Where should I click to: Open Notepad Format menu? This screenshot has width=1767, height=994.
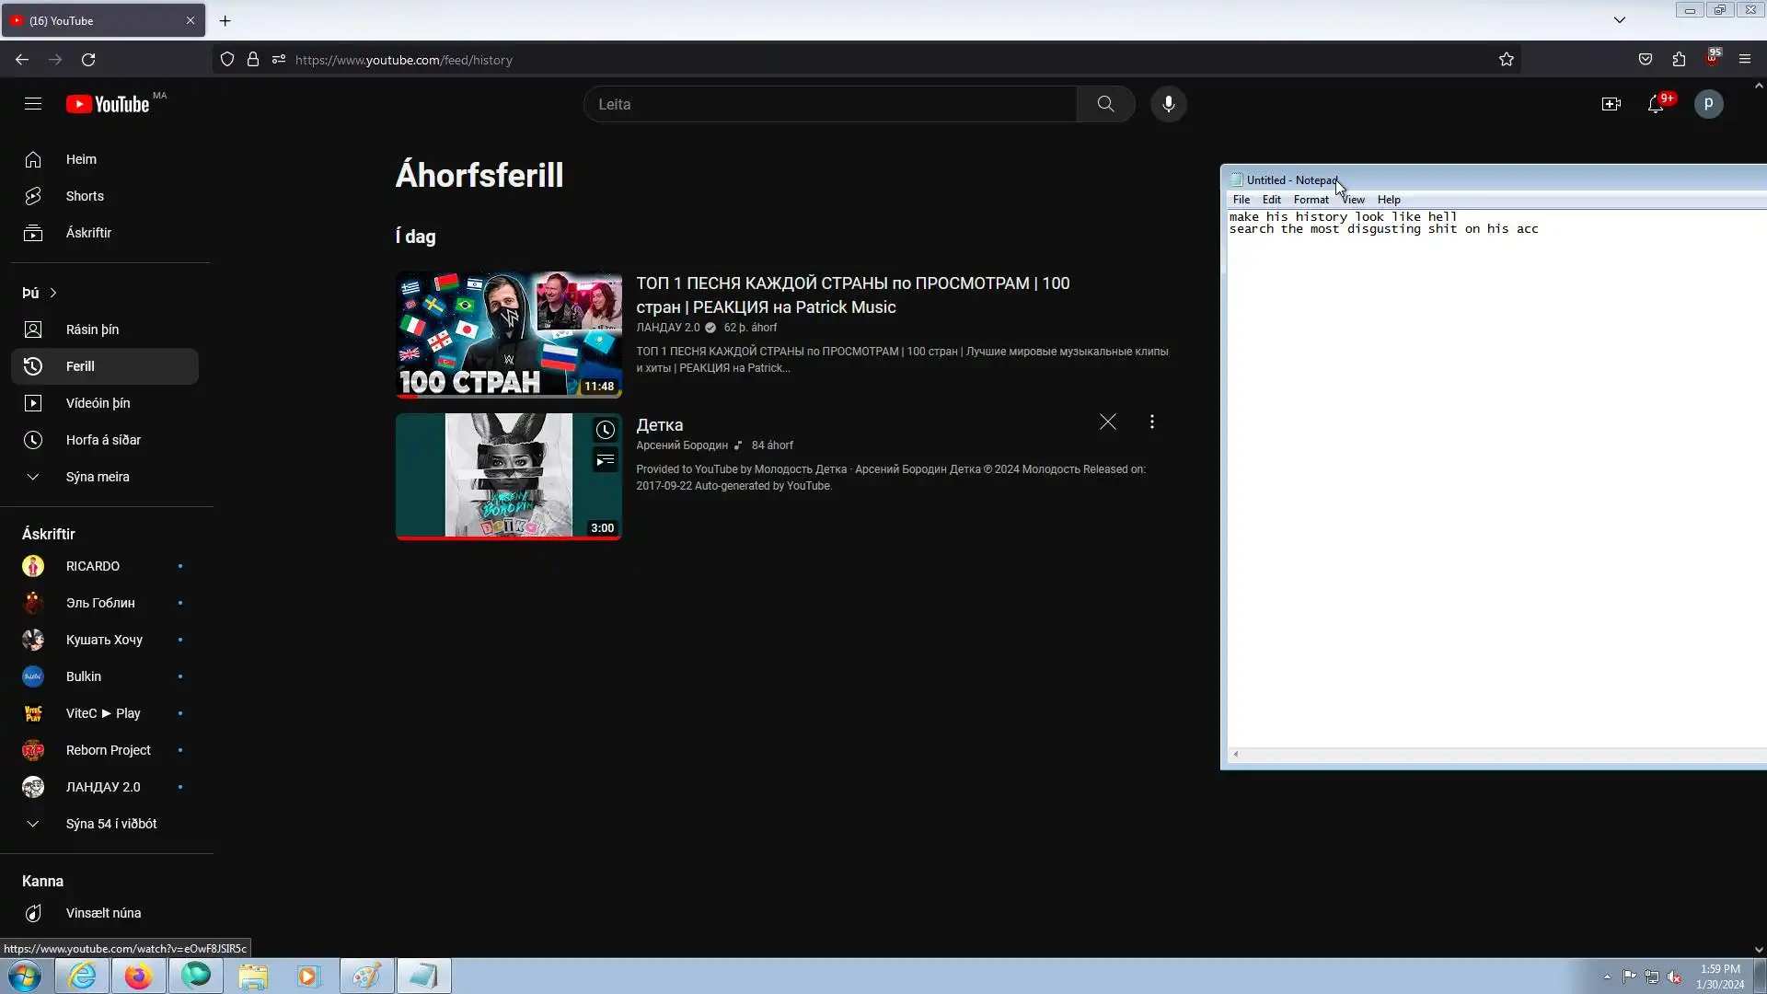(1311, 200)
